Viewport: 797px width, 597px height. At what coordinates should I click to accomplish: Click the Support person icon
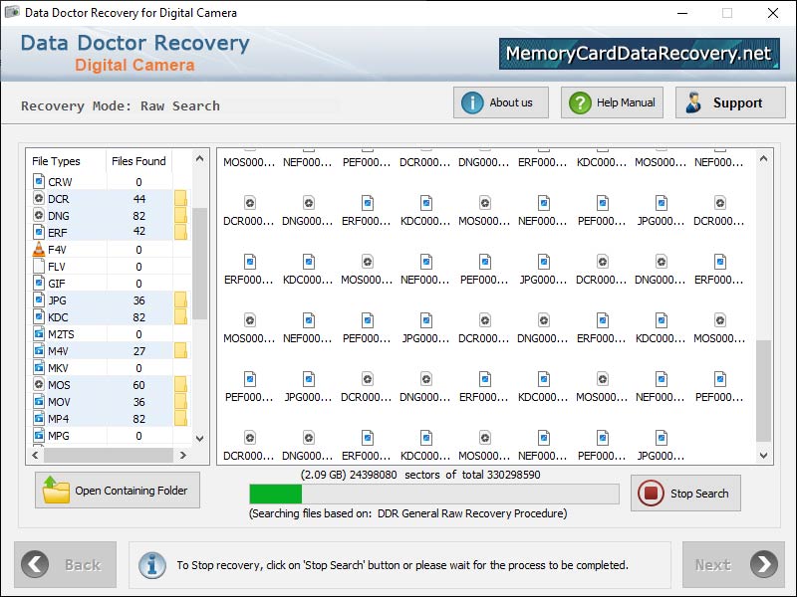[691, 101]
